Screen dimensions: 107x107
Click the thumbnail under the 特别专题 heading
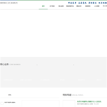pyautogui.click(x=69, y=103)
